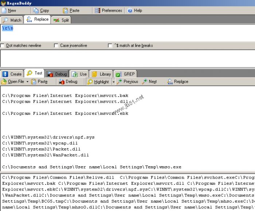Click the New document icon
Screen dimensions: 255x211
click(4, 11)
